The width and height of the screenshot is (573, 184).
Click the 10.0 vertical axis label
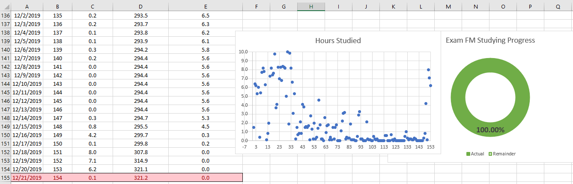click(243, 52)
